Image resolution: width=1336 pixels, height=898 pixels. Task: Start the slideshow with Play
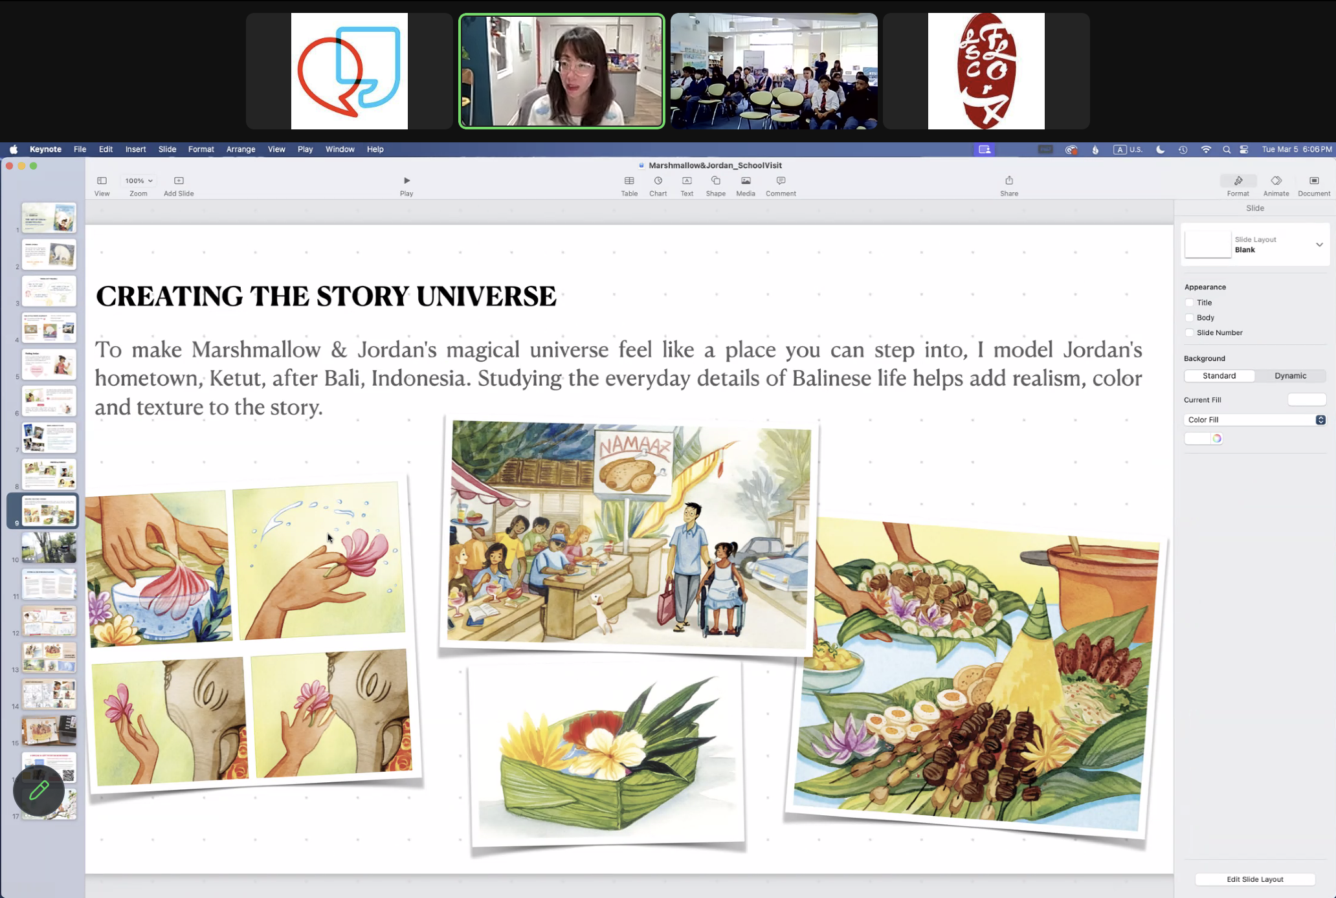click(406, 185)
